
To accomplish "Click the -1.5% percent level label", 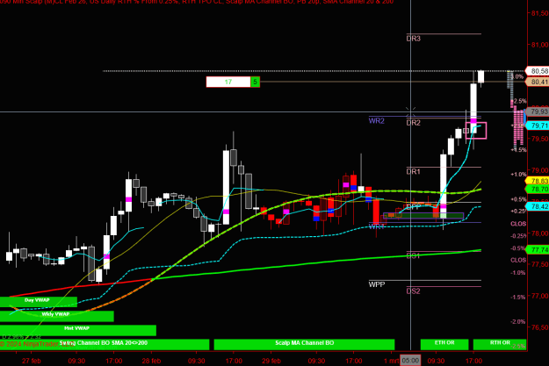I will click(518, 297).
